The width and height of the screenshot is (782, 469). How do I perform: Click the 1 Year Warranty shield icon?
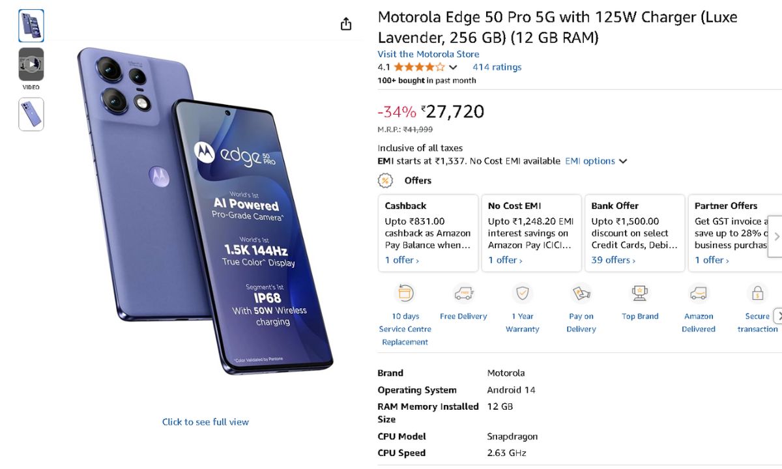pos(523,294)
